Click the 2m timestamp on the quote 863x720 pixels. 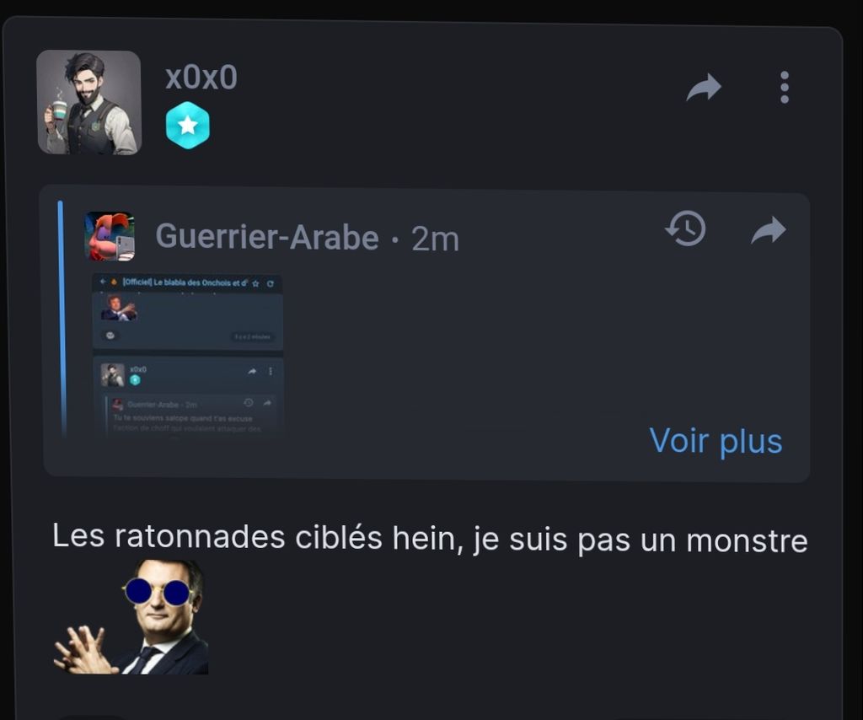[435, 239]
